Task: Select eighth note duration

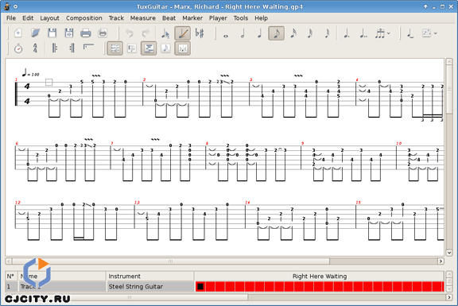Action: point(277,33)
